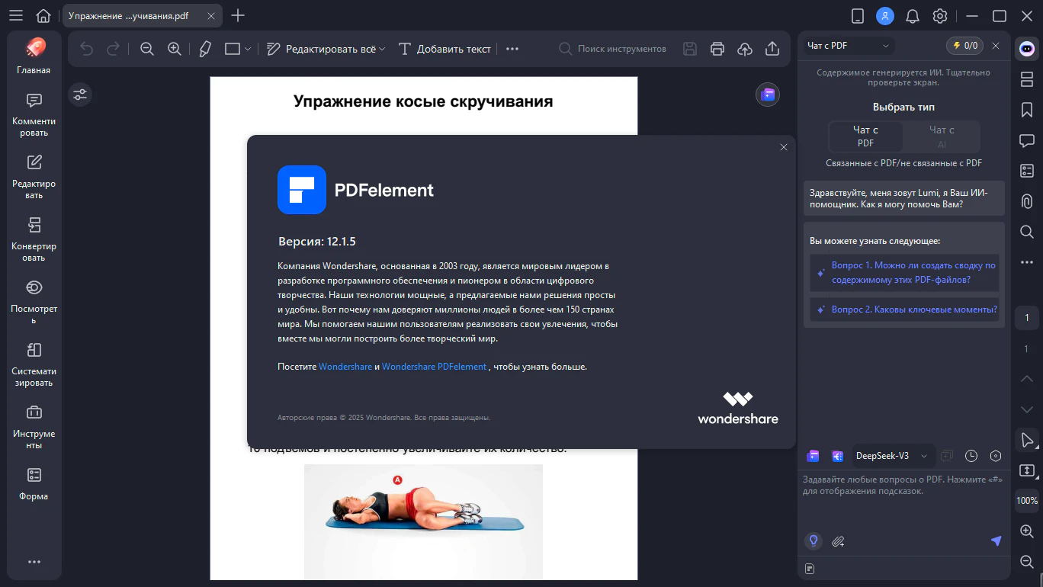Go to next page with down chevron
The height and width of the screenshot is (587, 1043).
coord(1027,409)
